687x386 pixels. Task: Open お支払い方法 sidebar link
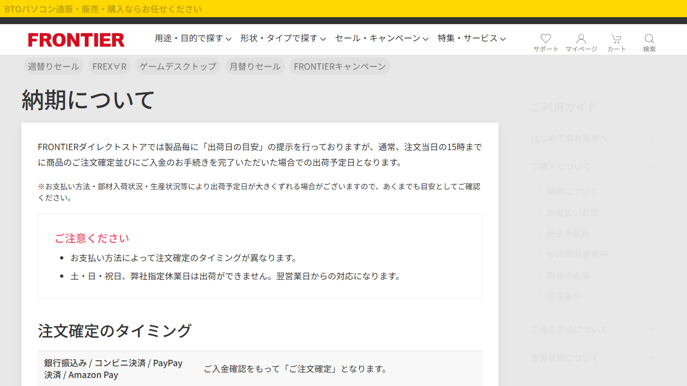coord(572,212)
